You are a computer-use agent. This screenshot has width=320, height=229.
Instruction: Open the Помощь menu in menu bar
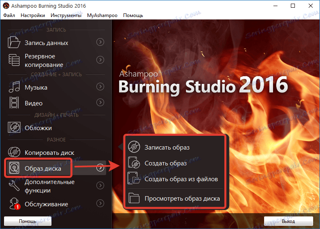point(133,15)
